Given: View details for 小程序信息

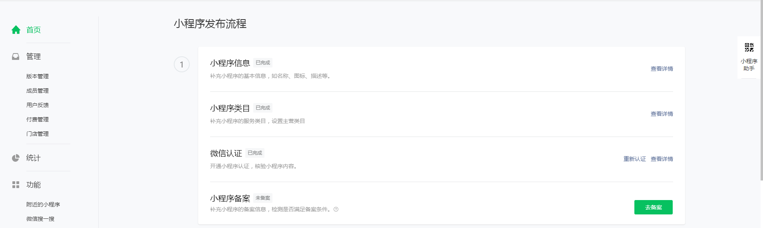Looking at the screenshot, I should [662, 69].
